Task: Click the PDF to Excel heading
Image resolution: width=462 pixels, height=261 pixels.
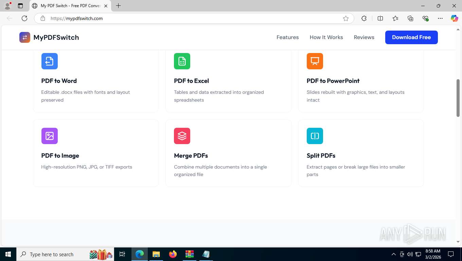Action: point(192,81)
